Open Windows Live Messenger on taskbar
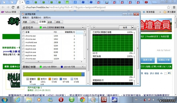This screenshot has width=177, height=103. tap(50, 100)
